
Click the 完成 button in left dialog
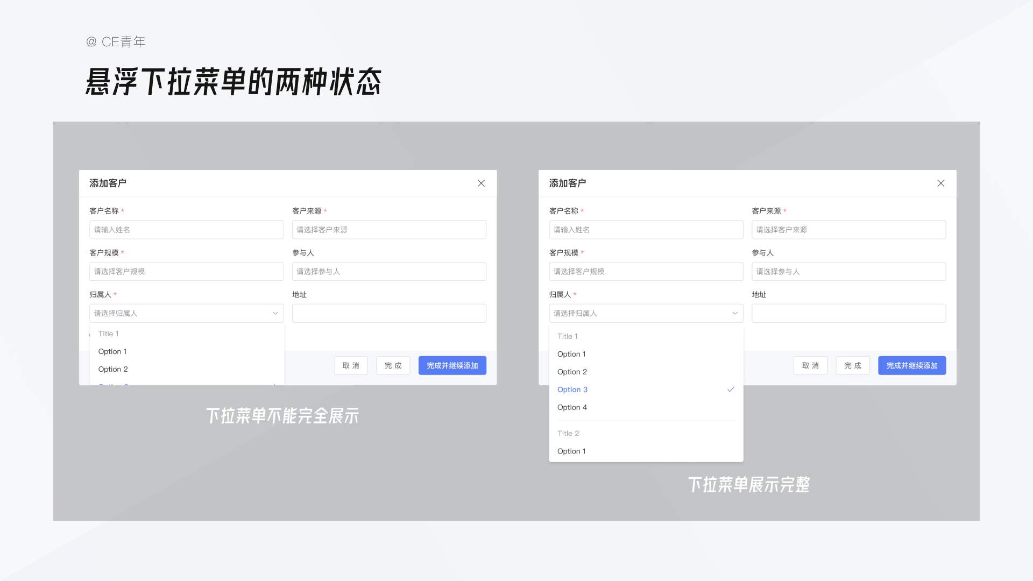[393, 365]
